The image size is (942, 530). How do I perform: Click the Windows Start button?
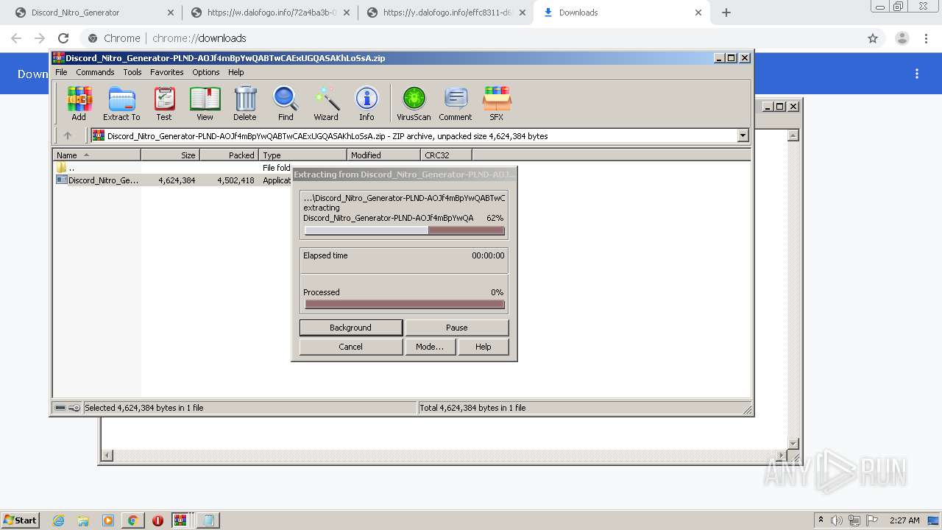[21, 520]
